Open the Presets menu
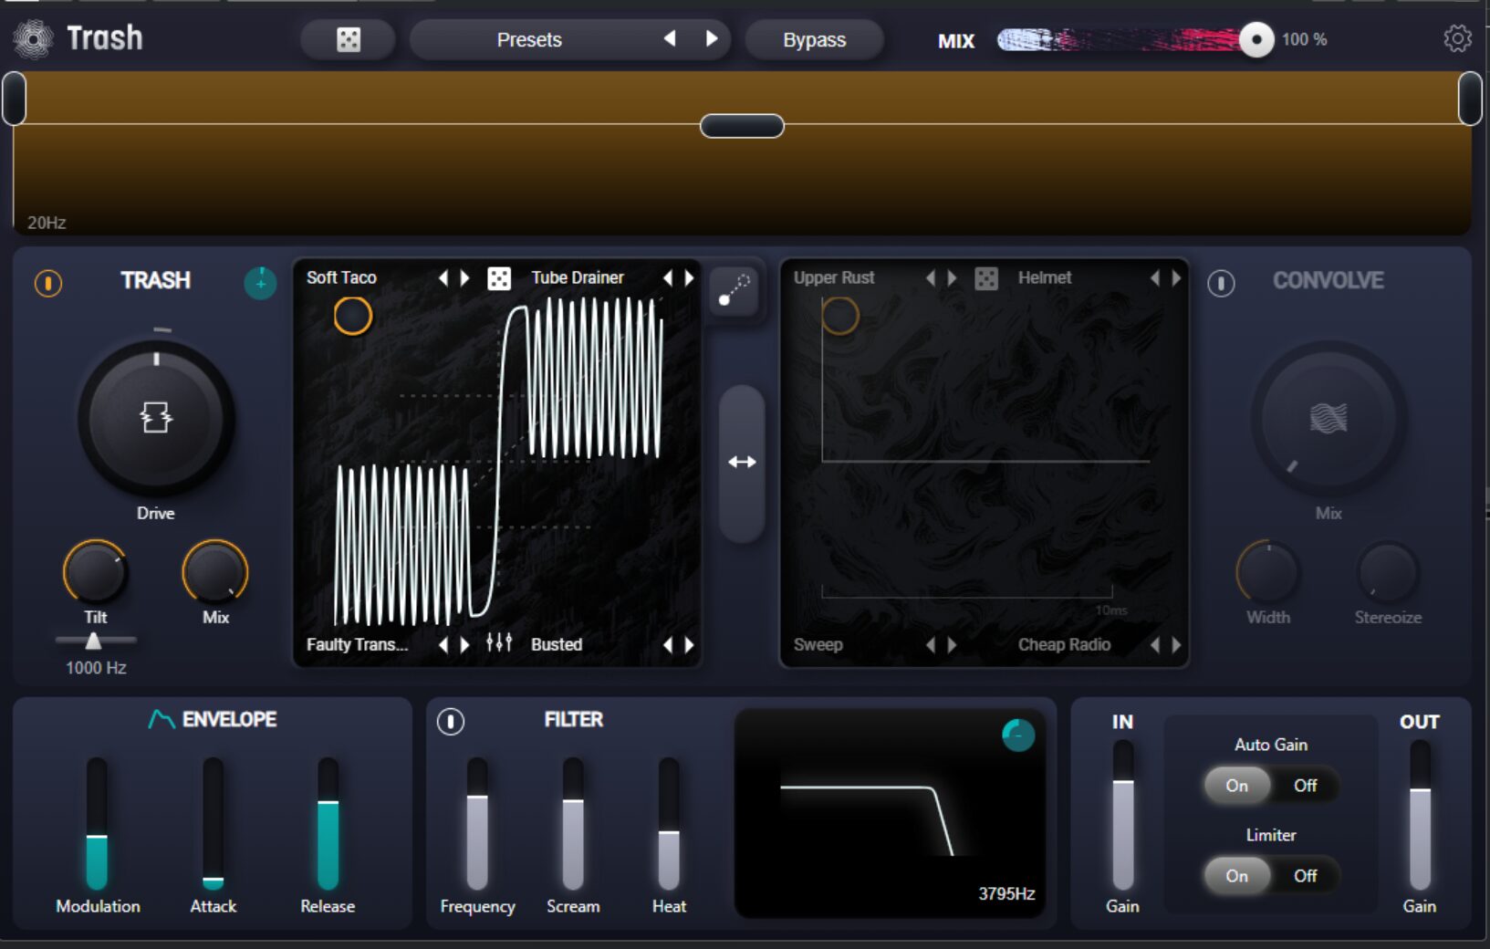Screen dimensions: 1490x949 click(529, 39)
